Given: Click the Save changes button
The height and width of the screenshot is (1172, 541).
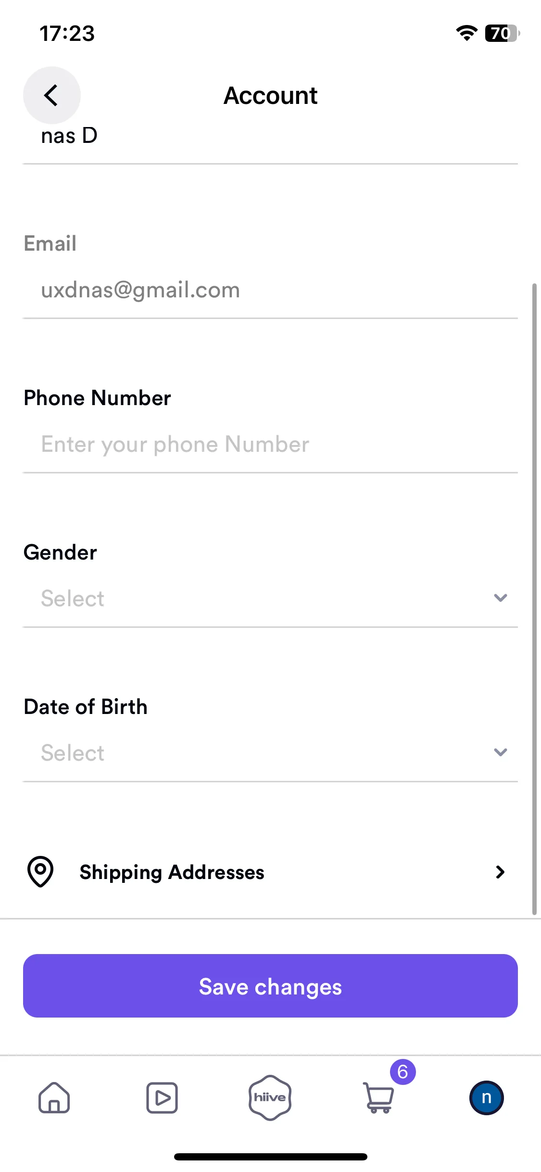Looking at the screenshot, I should [x=270, y=986].
